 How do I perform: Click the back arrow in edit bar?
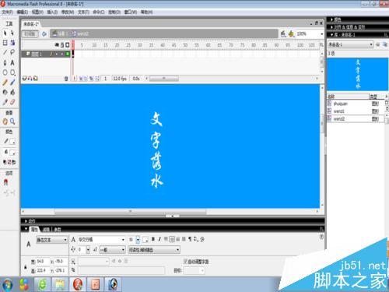tap(44, 33)
